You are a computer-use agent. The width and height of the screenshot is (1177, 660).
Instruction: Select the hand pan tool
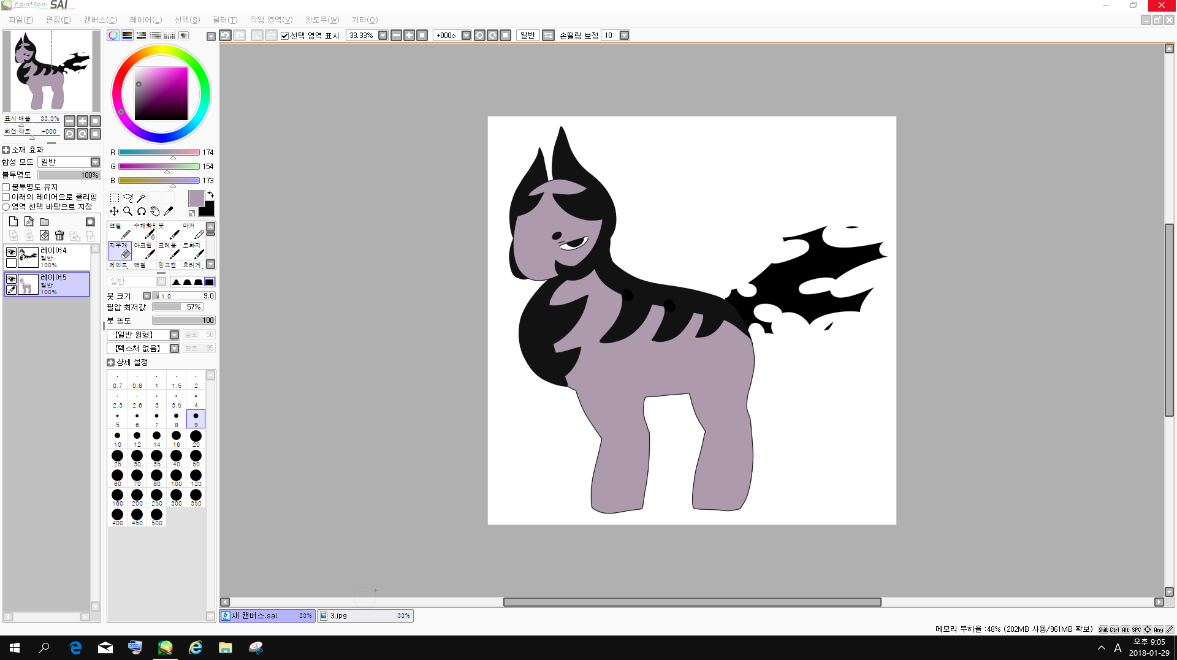point(154,211)
